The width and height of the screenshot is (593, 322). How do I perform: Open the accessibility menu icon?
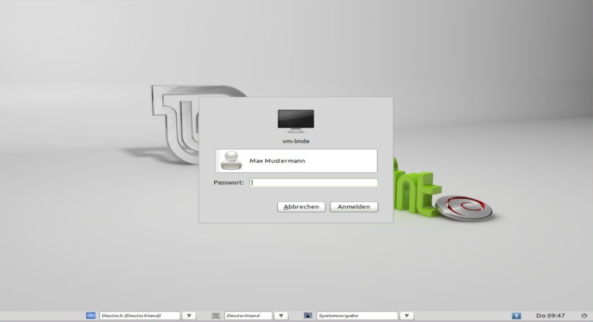(x=516, y=316)
